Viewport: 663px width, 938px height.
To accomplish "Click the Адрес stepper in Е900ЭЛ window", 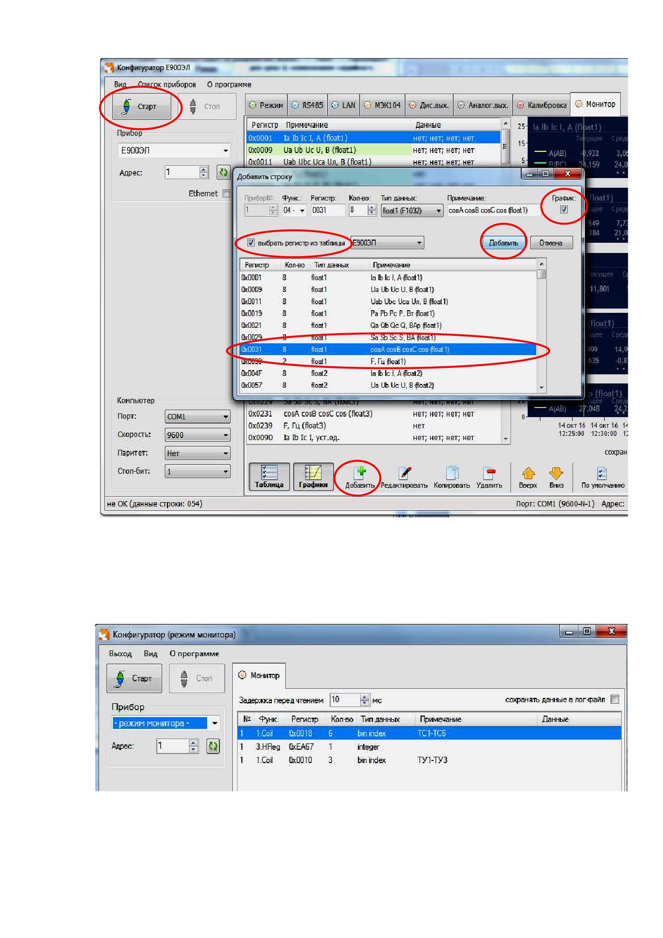I will (x=203, y=172).
